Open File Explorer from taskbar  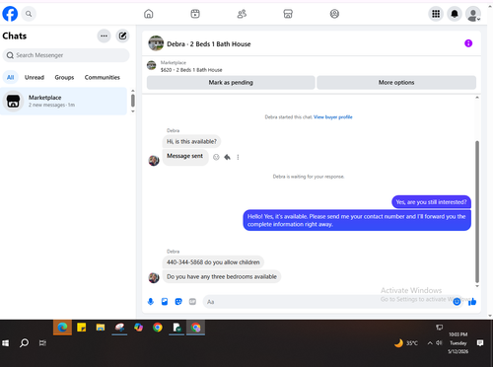click(x=101, y=328)
